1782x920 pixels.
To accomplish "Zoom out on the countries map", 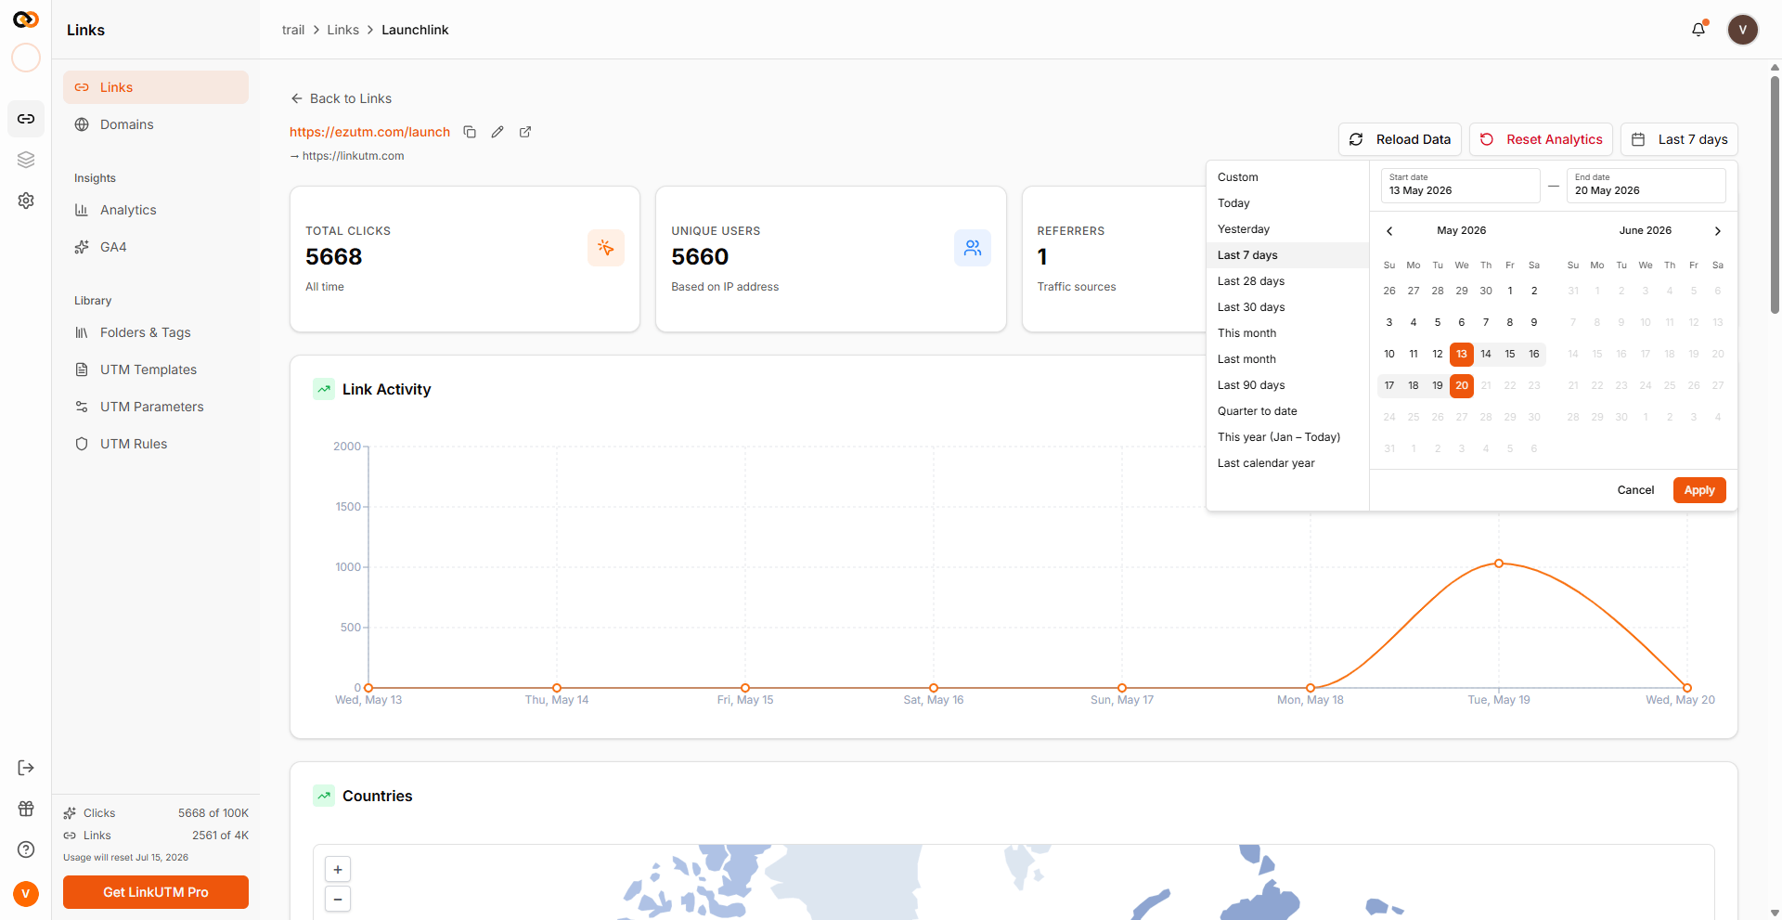I will pyautogui.click(x=338, y=899).
